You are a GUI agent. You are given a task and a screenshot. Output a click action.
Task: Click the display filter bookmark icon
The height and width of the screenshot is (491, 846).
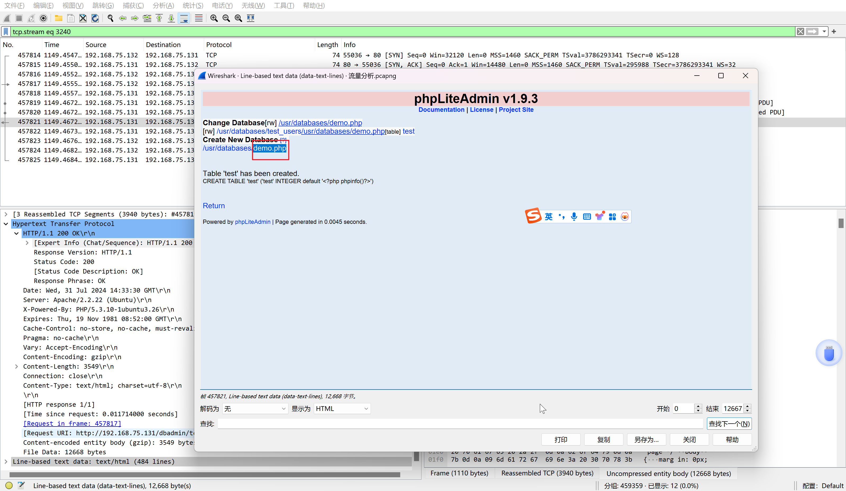pos(6,31)
